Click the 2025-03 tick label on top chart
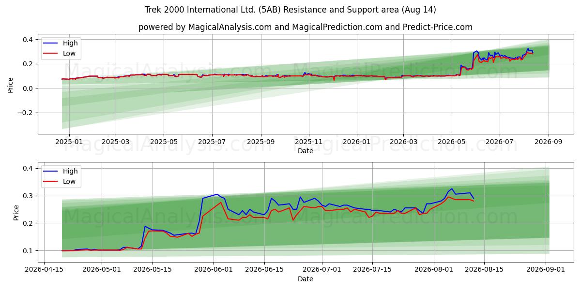This screenshot has height=290, width=581. (x=116, y=142)
